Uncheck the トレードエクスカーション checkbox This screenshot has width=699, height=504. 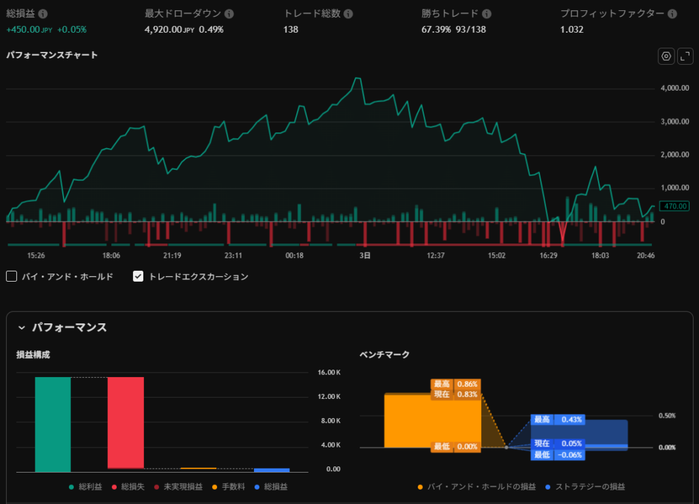tap(138, 276)
